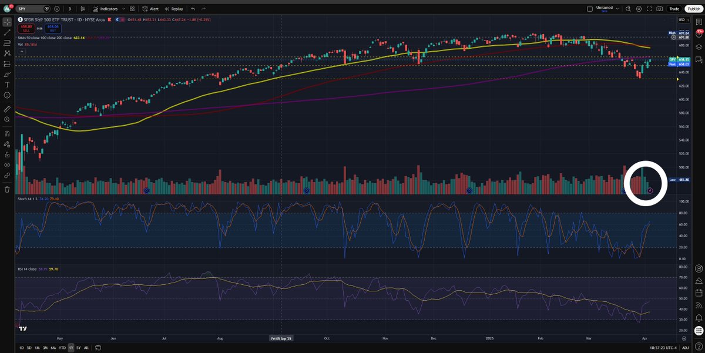The width and height of the screenshot is (705, 353).
Task: Open the emoji and icons tool
Action: pyautogui.click(x=7, y=95)
